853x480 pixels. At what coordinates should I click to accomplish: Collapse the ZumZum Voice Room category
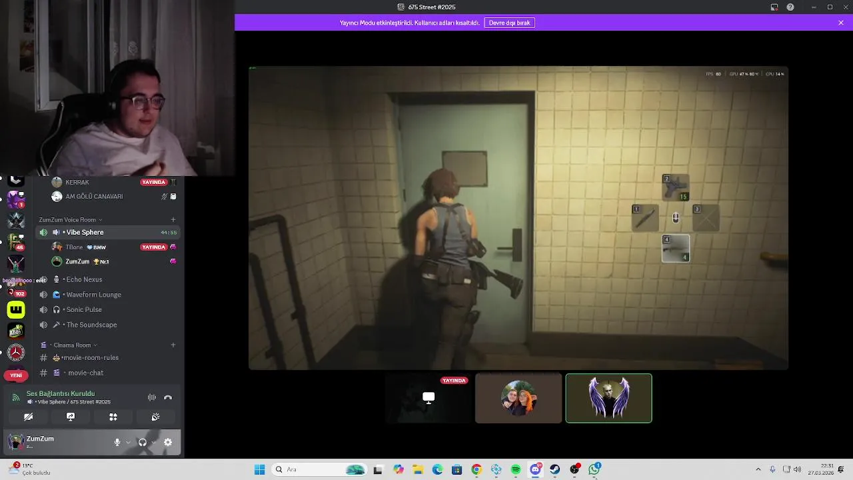[71, 219]
